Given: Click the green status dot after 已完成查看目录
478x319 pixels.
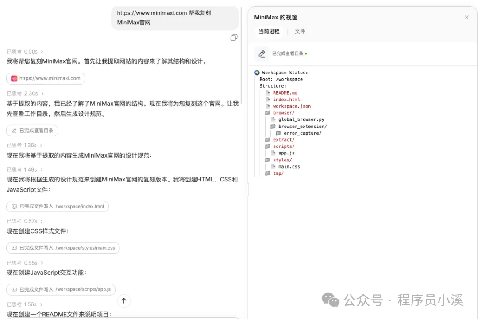Looking at the screenshot, I should pos(306,54).
